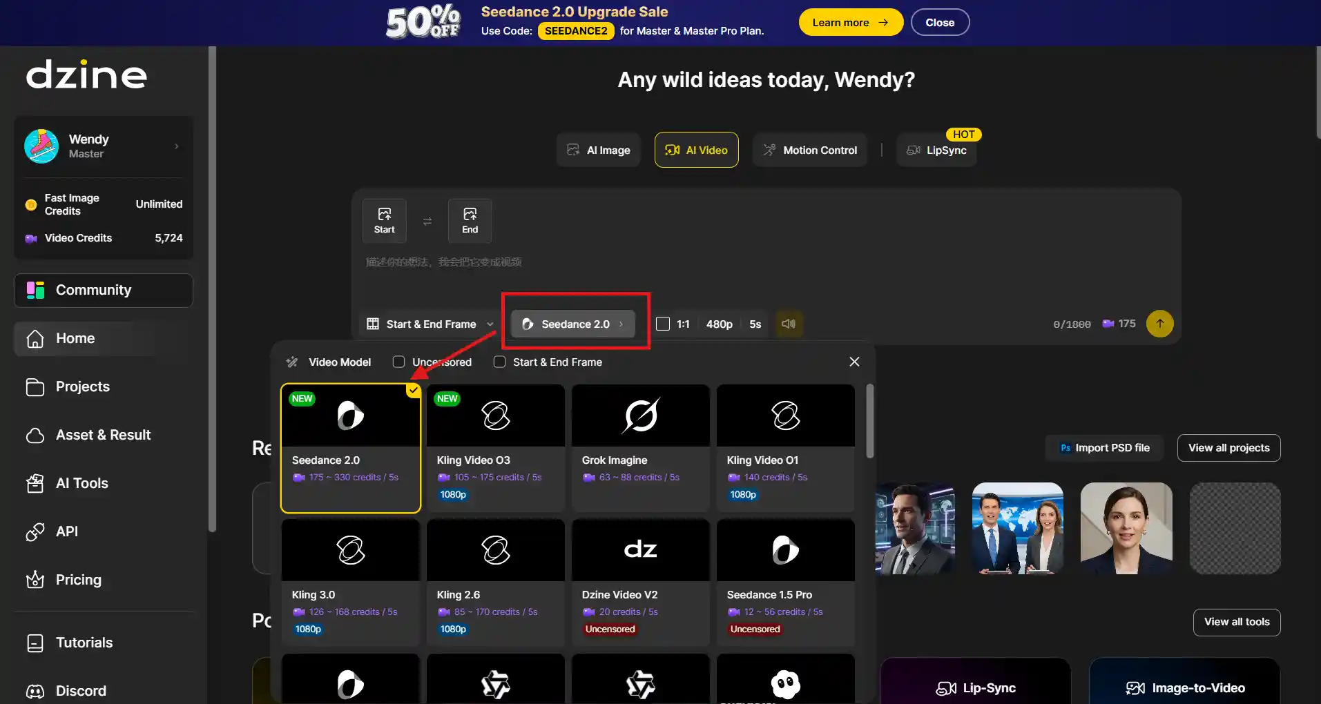Switch to the Motion Control tab
Viewport: 1321px width, 704px height.
(x=810, y=150)
